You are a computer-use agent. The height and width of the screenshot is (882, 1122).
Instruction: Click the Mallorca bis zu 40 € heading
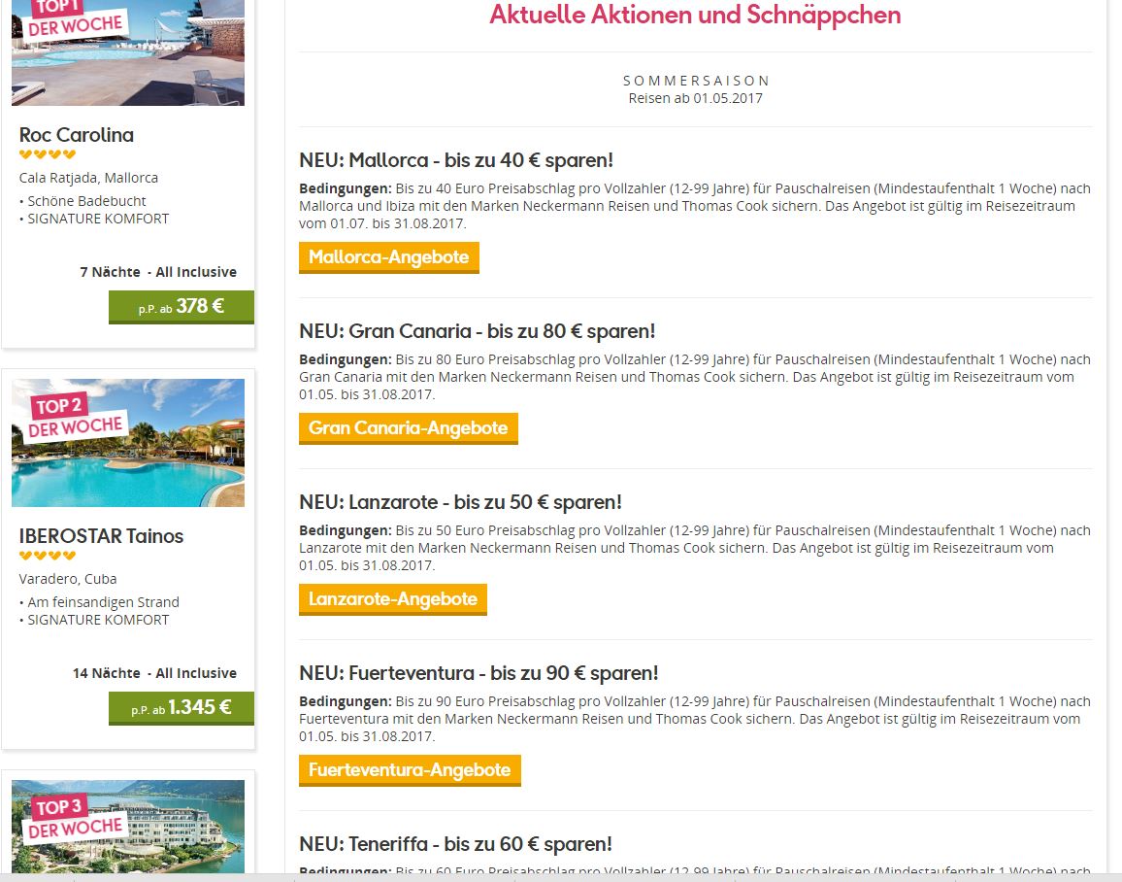pyautogui.click(x=456, y=160)
